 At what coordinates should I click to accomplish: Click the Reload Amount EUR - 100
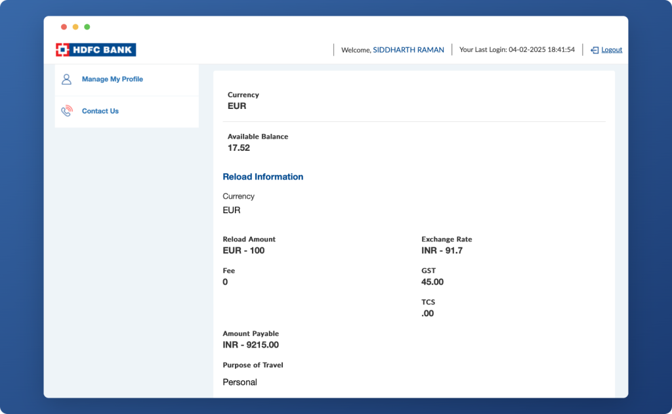tap(243, 250)
